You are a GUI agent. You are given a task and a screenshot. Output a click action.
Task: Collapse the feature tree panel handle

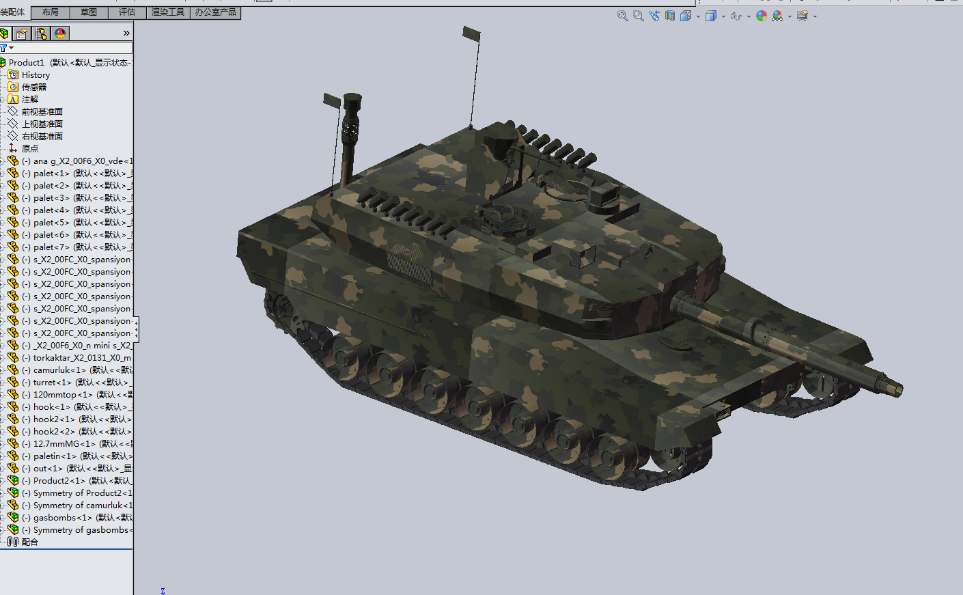pyautogui.click(x=137, y=329)
